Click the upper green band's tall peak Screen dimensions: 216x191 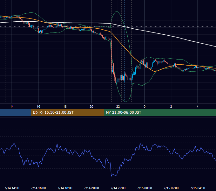tap(117, 11)
